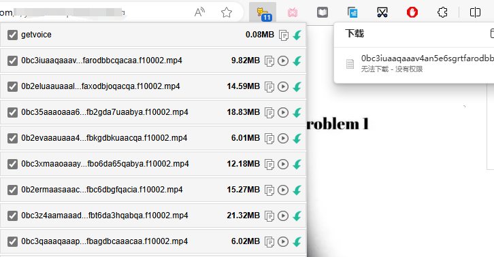
Task: Download the 6.02MB mp4 file
Action: (297, 241)
